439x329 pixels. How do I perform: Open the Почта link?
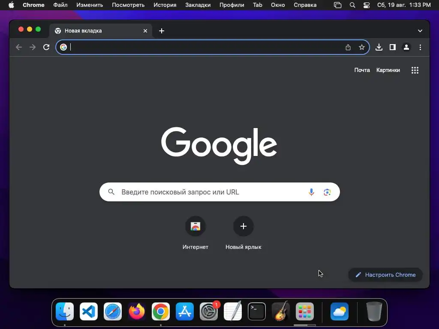(362, 70)
